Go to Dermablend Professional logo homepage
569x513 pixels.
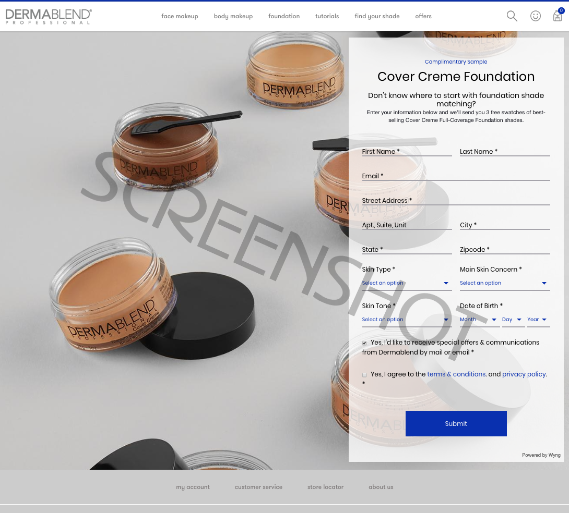[x=49, y=17]
